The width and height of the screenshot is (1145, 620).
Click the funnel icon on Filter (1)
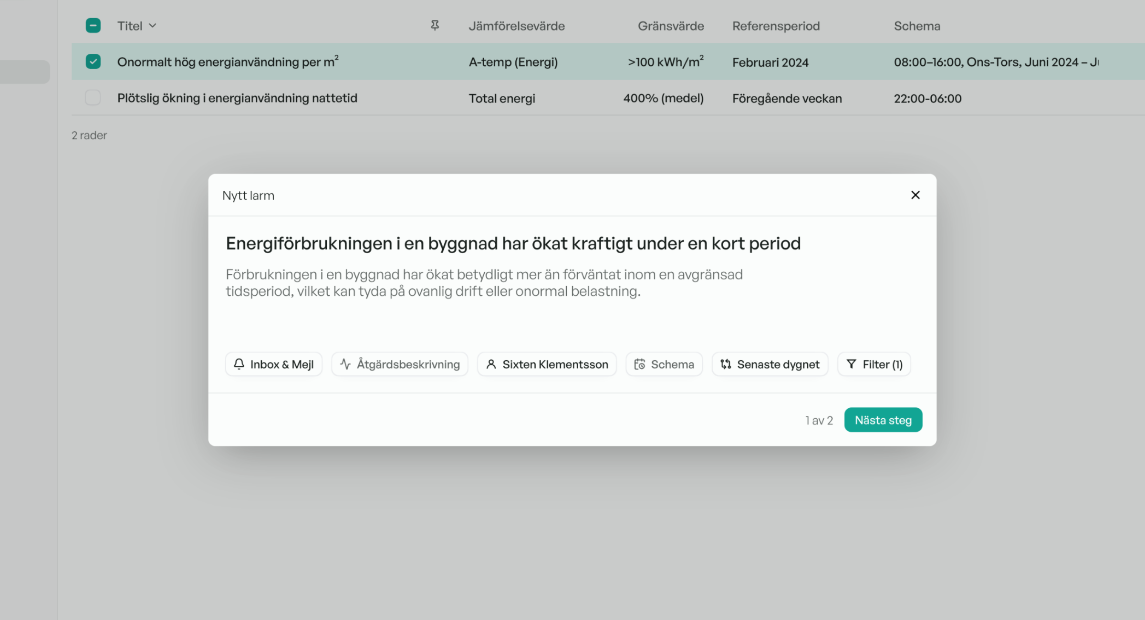tap(851, 364)
